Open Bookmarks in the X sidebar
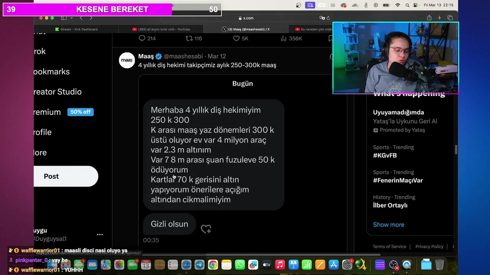490x275 pixels. [x=52, y=72]
